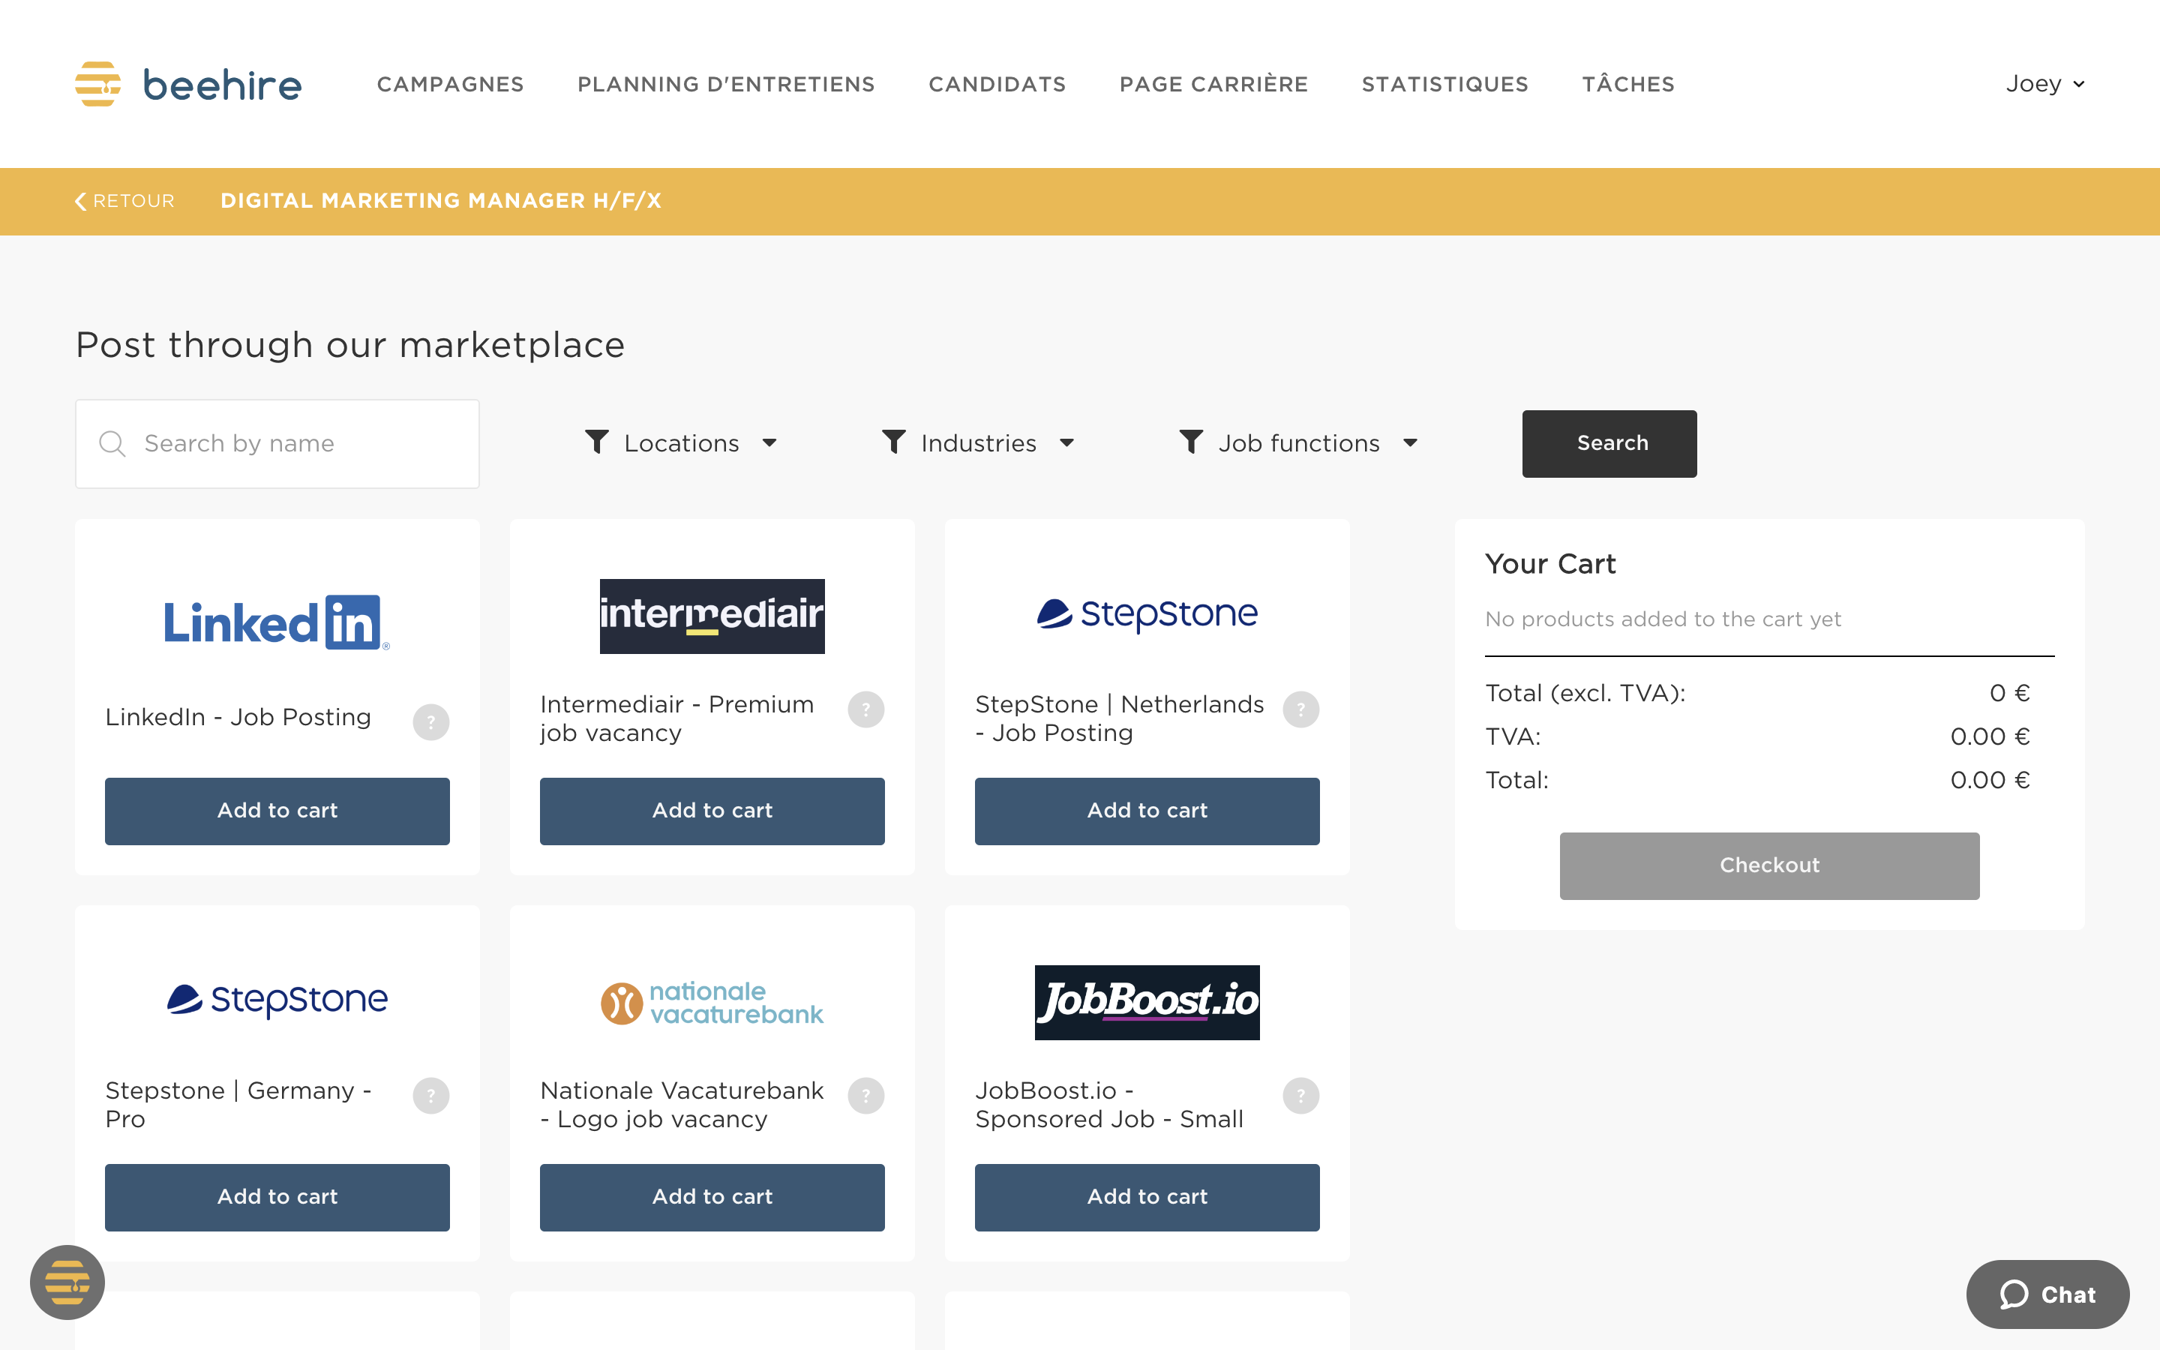Expand the Job functions filter dropdown

[1299, 442]
